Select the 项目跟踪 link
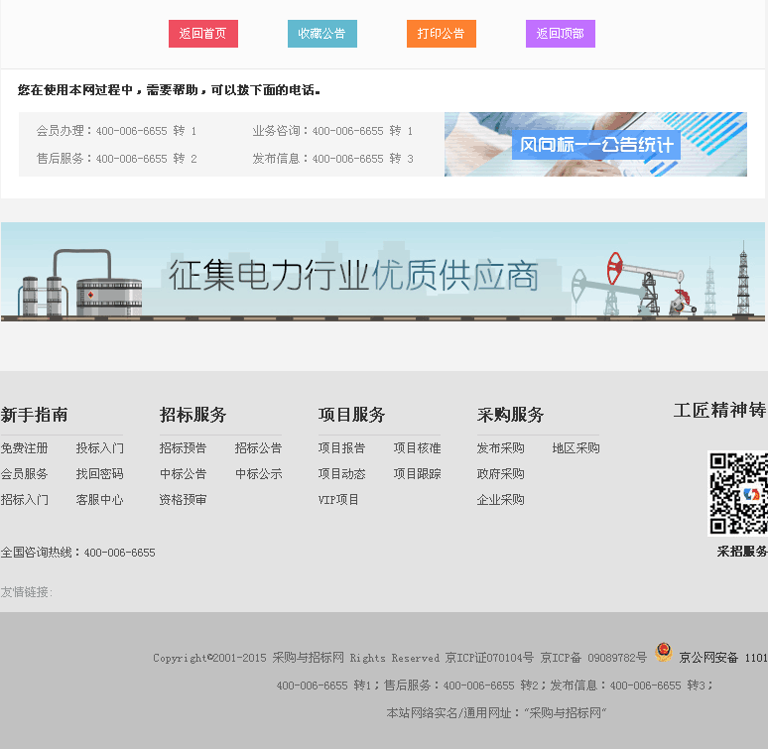 (418, 474)
